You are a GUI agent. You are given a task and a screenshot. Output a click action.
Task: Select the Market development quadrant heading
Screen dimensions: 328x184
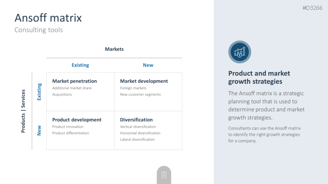click(x=144, y=81)
